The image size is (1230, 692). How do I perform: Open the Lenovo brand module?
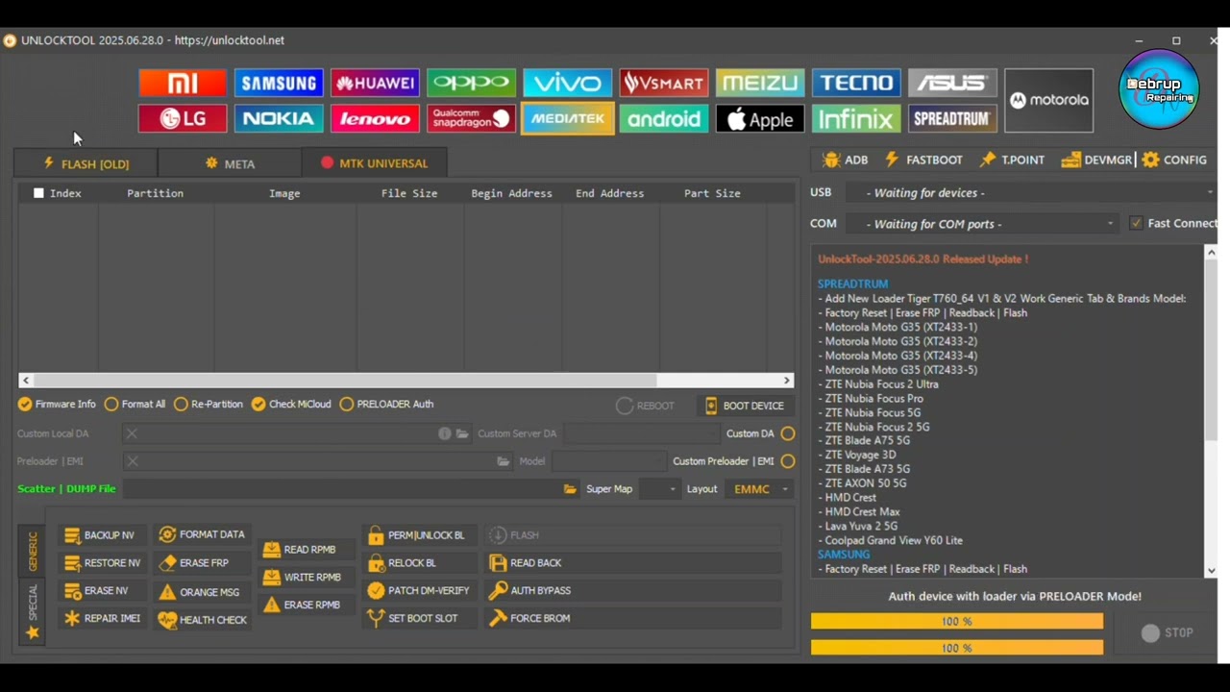tap(375, 118)
